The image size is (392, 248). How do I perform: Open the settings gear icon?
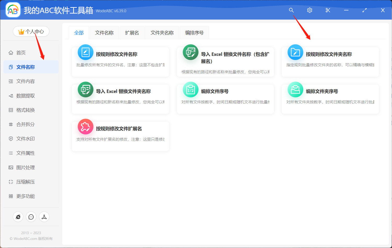click(309, 10)
